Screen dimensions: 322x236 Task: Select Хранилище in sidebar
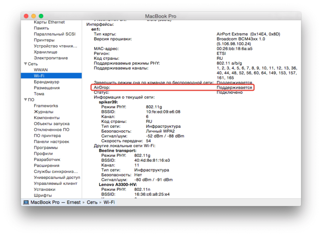coord(46,52)
